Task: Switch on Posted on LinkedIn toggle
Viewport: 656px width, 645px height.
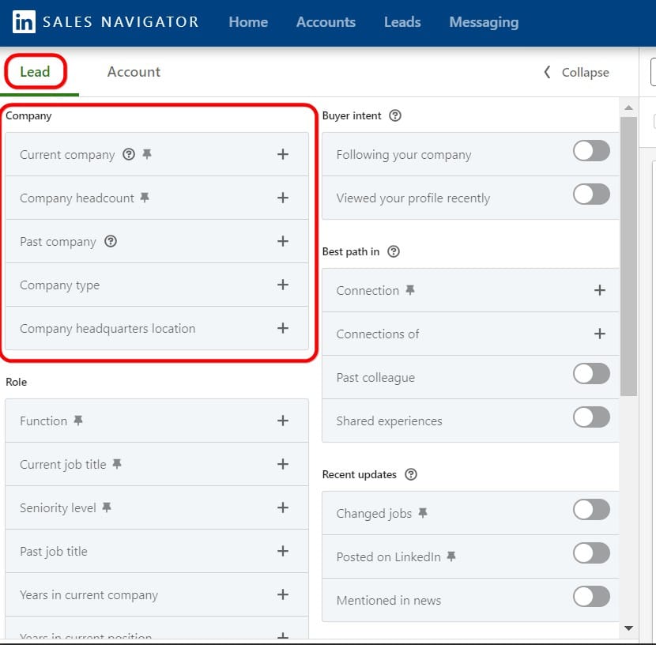Action: pos(591,553)
